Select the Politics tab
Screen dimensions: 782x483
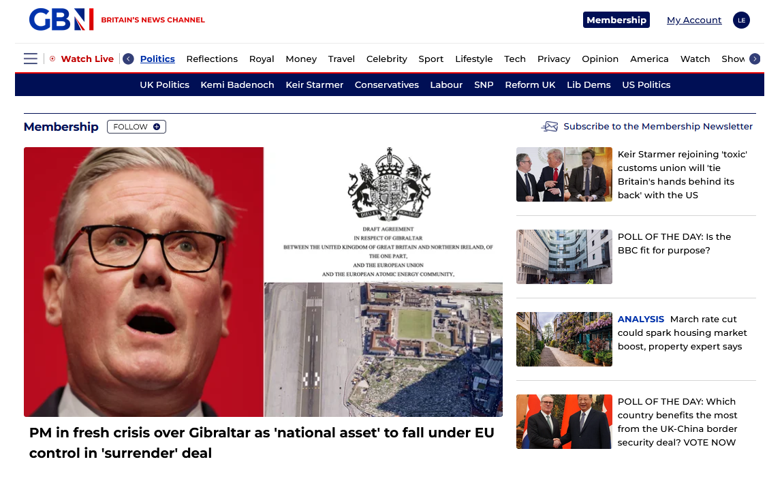[157, 59]
